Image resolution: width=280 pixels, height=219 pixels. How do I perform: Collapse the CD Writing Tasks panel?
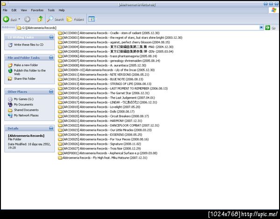click(x=51, y=37)
